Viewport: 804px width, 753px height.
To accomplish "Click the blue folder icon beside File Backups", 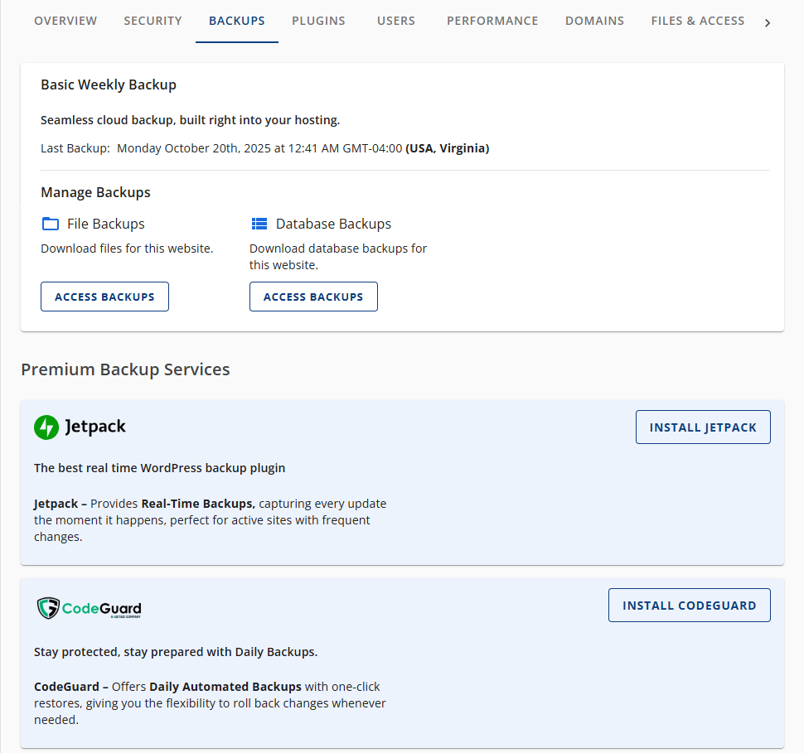I will [x=49, y=223].
